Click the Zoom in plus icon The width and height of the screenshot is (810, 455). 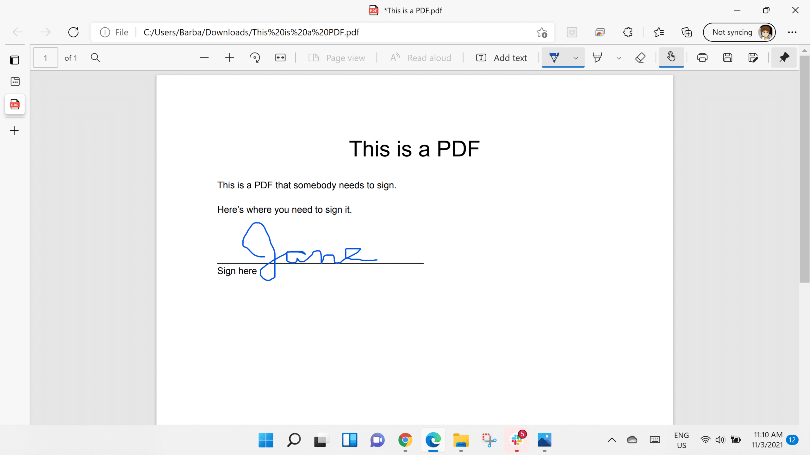coord(229,58)
